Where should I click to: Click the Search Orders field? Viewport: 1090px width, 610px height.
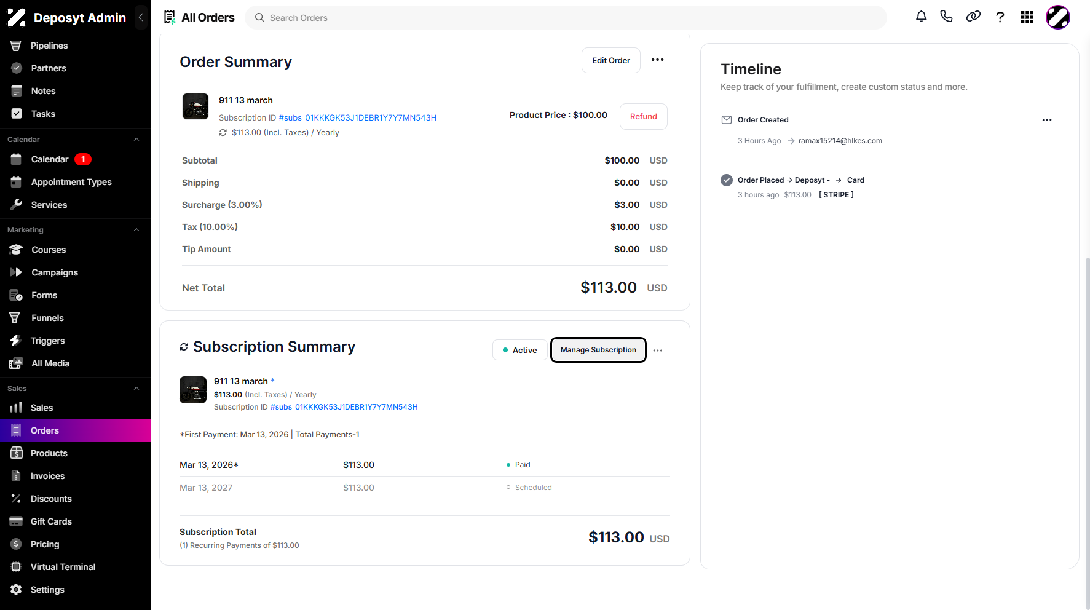click(566, 18)
